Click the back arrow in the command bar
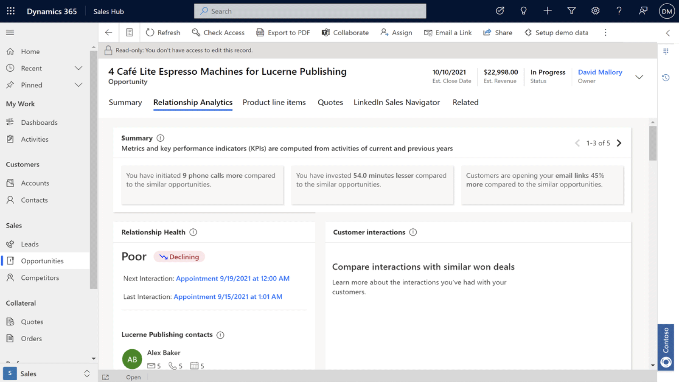Image resolution: width=679 pixels, height=382 pixels. (109, 32)
